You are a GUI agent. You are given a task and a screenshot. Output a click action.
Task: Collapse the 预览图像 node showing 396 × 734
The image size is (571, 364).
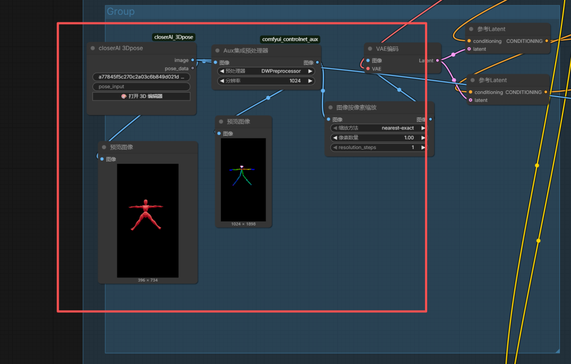104,147
